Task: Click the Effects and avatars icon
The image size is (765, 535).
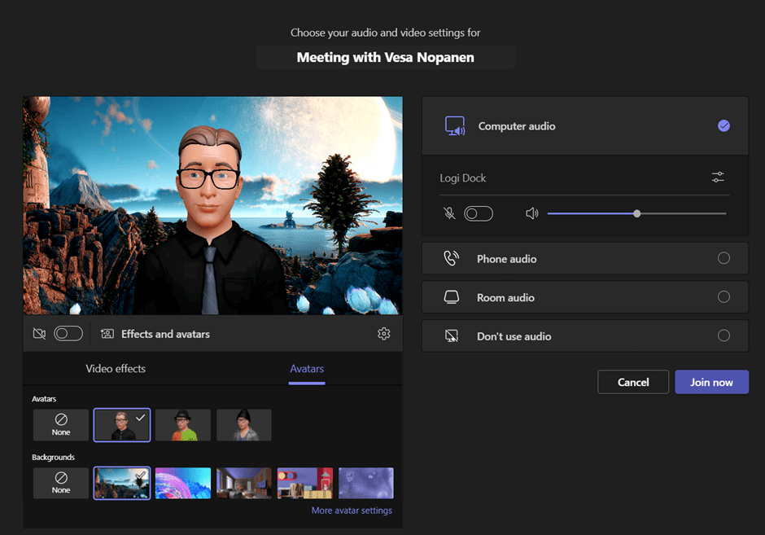Action: (107, 334)
